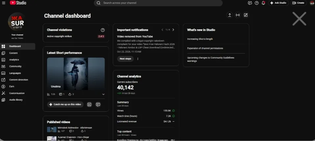The height and width of the screenshot is (141, 315).
Task: Click the Create button
Action: (298, 3)
